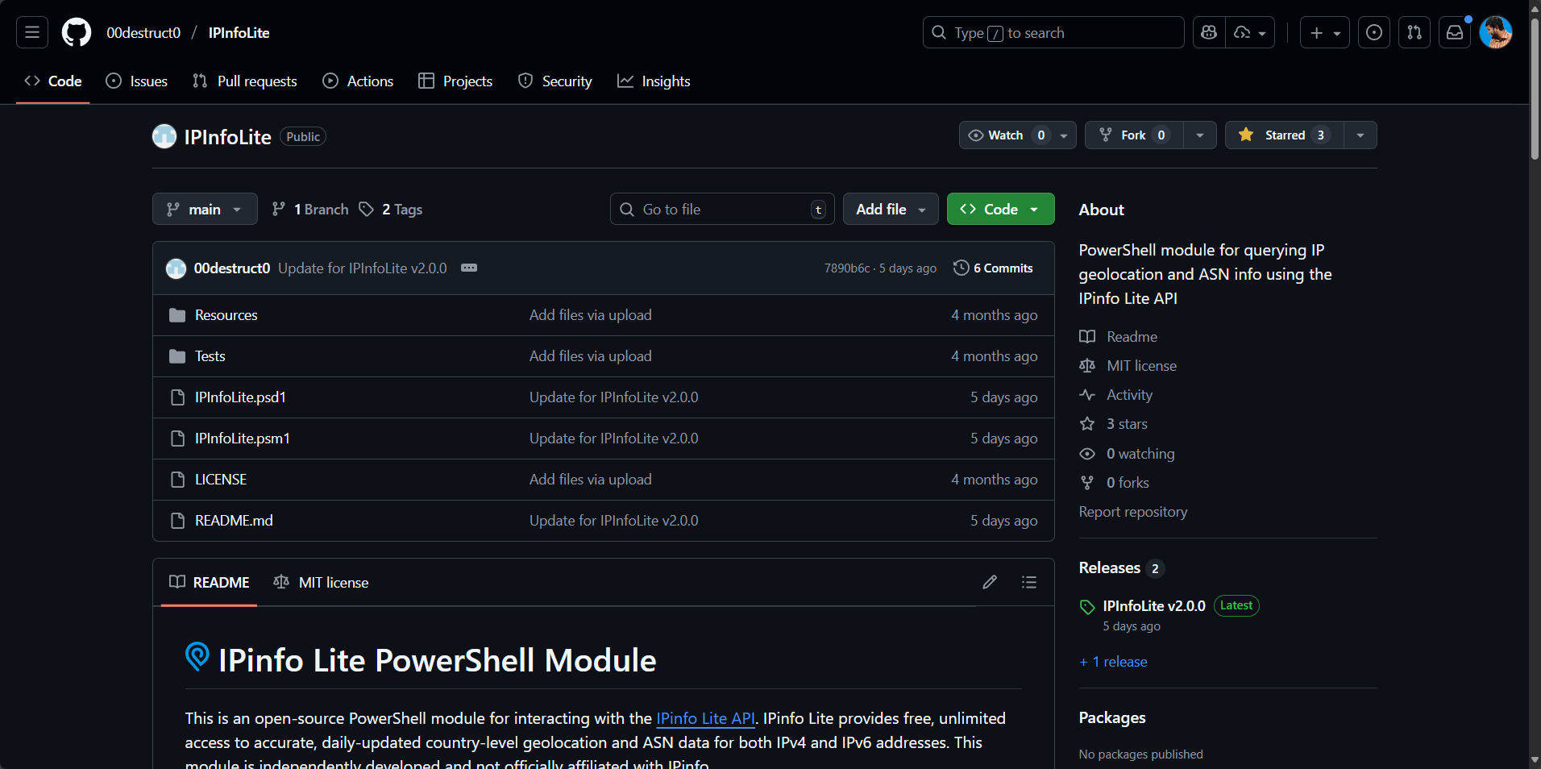Click the 00destruct0 commit author avatar
Viewport: 1541px width, 769px height.
176,268
